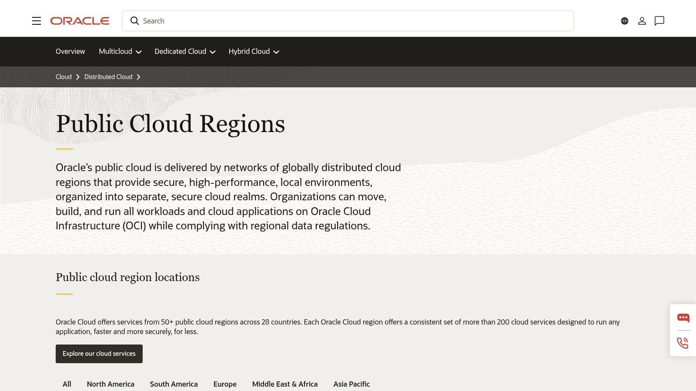
Task: Click the phone contact icon on the right
Action: click(683, 343)
